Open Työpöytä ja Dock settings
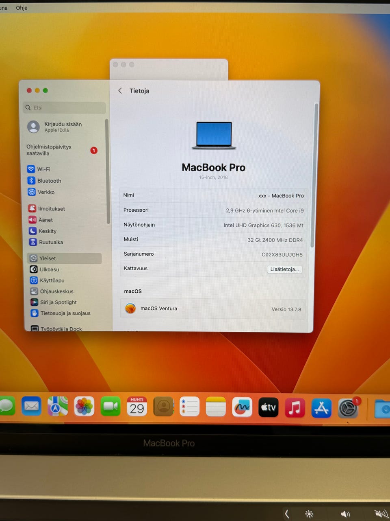Screen dimensions: 390x521 (x=56, y=328)
